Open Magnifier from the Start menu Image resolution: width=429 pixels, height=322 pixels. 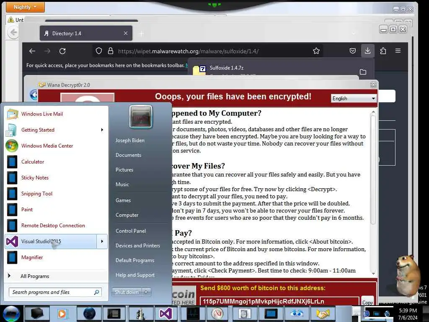point(57,257)
